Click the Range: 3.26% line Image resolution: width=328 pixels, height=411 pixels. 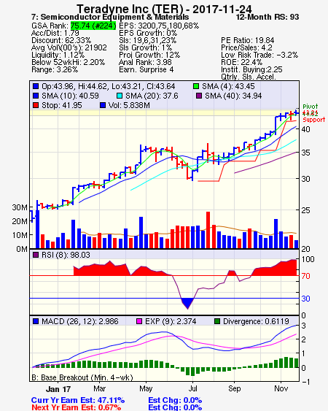tap(55, 70)
